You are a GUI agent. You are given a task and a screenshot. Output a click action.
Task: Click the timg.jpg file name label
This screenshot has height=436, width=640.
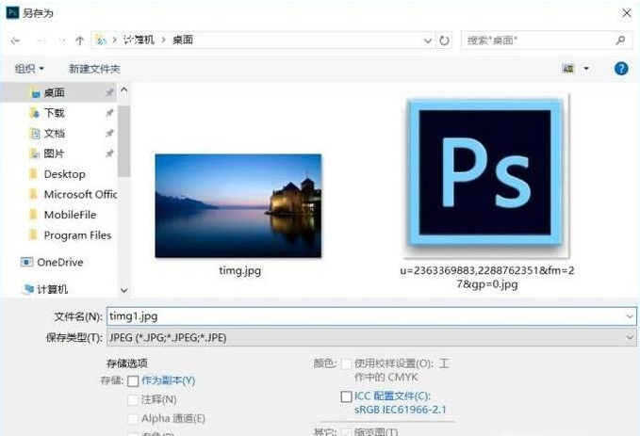tap(240, 270)
